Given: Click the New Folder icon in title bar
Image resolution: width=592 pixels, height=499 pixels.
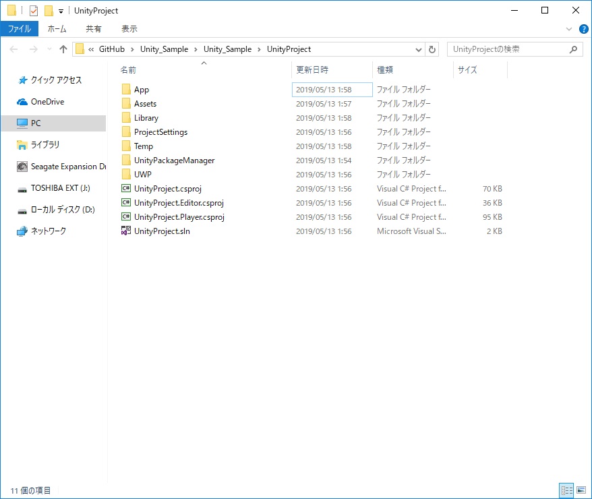Looking at the screenshot, I should (49, 11).
